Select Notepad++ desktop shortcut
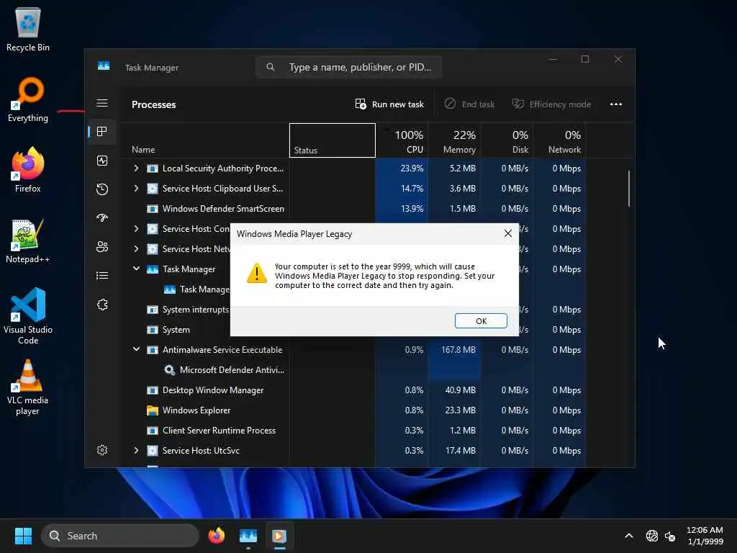This screenshot has width=737, height=553. coord(28,240)
